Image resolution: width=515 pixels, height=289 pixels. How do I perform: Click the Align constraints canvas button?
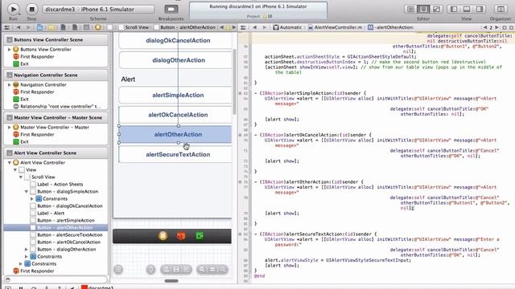click(x=167, y=270)
